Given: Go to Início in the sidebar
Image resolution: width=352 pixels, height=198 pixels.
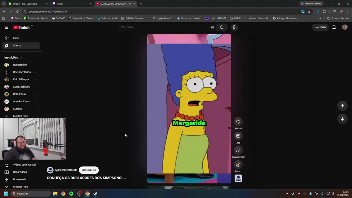Looking at the screenshot, I should pos(21,38).
